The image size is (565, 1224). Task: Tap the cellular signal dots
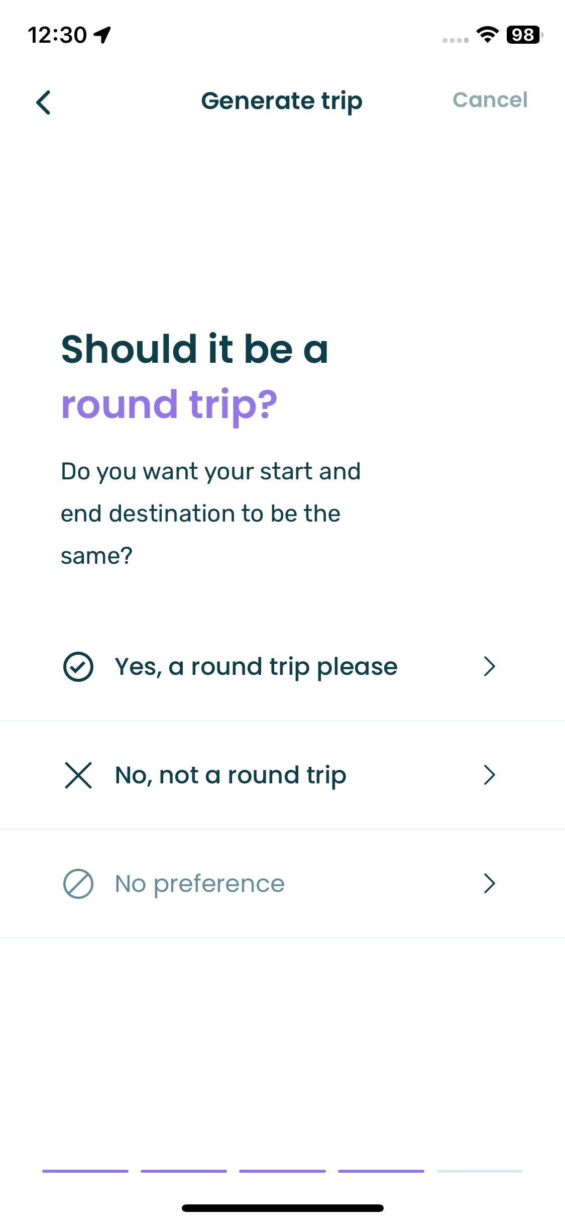tap(456, 40)
